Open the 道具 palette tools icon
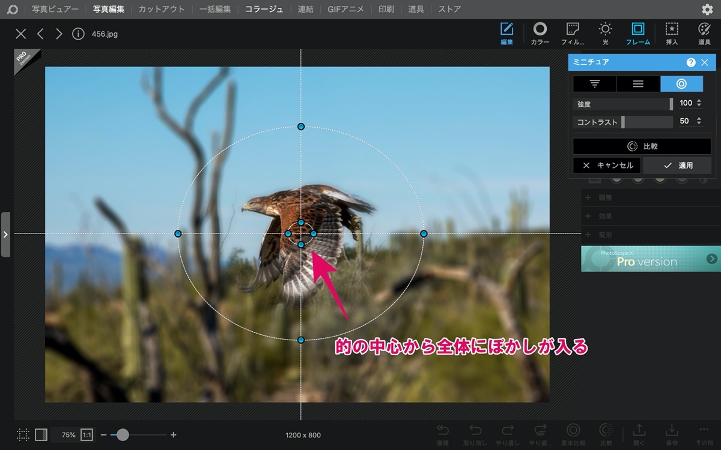This screenshot has width=721, height=450. 704,34
